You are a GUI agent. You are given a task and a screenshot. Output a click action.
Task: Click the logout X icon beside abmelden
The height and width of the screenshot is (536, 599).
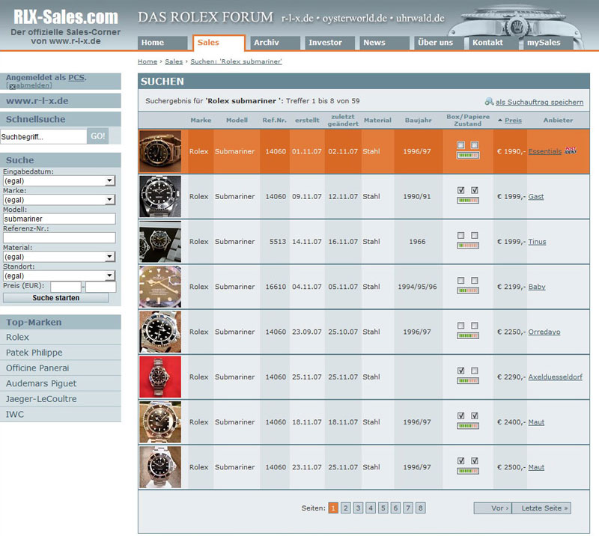point(12,86)
